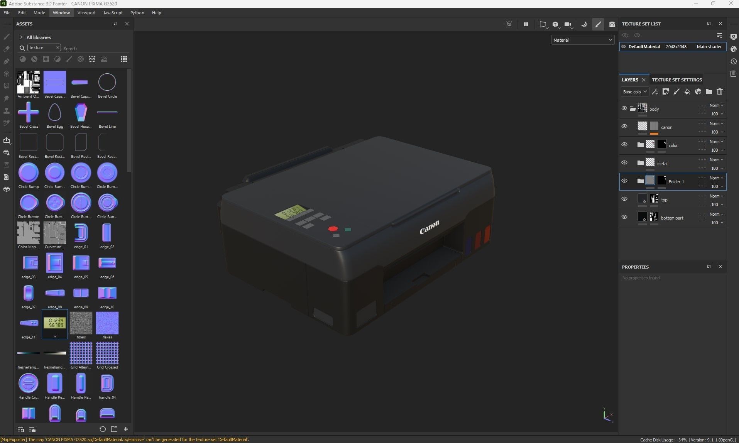Undock the Texture Set List panel
The height and width of the screenshot is (443, 739).
(709, 24)
